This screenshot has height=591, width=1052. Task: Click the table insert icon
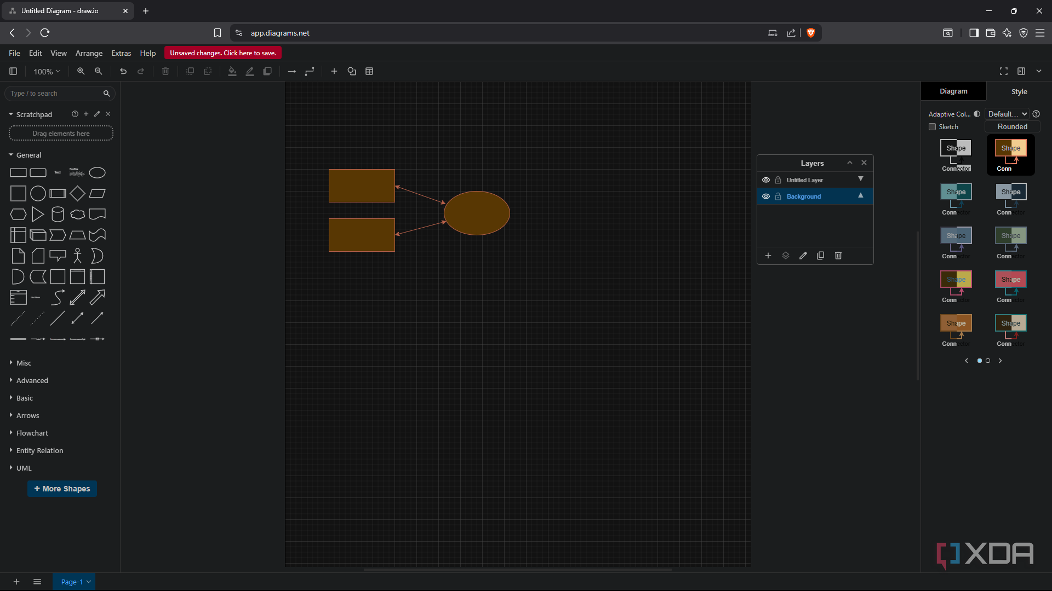[369, 71]
